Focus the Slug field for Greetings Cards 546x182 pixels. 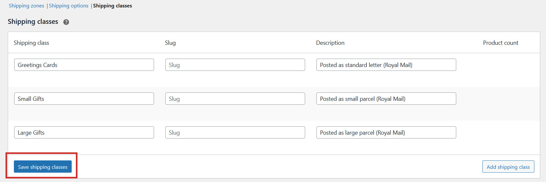(x=235, y=65)
